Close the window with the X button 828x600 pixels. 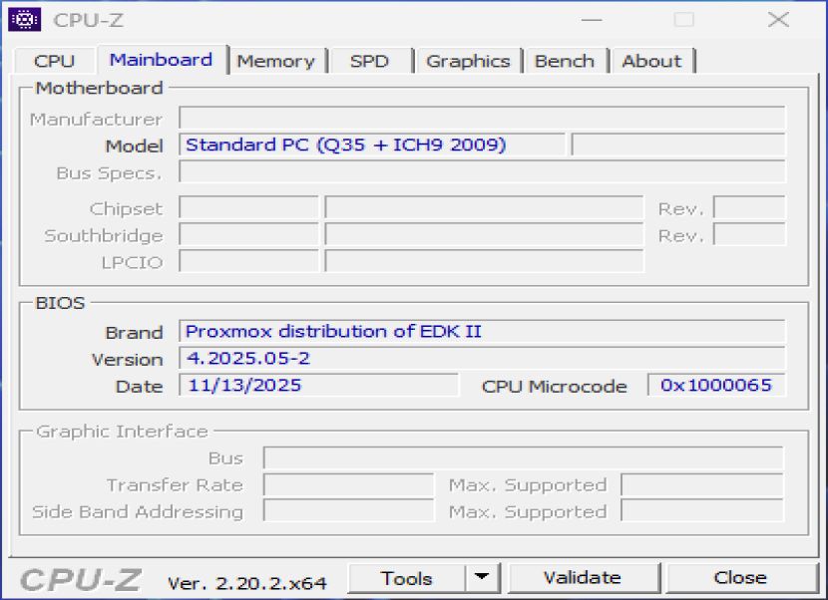point(778,20)
